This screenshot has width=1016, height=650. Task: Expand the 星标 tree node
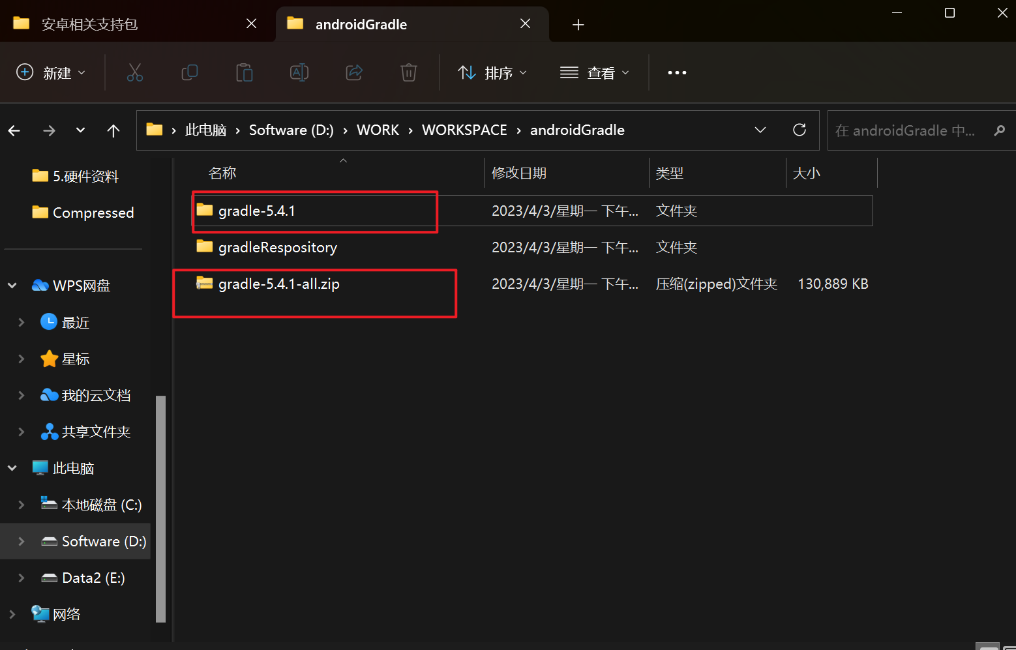pyautogui.click(x=22, y=359)
